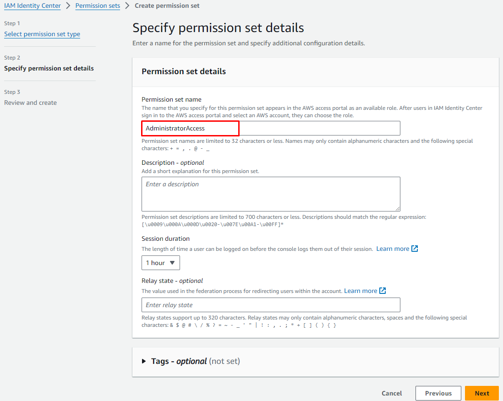Click the Enter relay state field
This screenshot has width=503, height=401.
coord(270,305)
